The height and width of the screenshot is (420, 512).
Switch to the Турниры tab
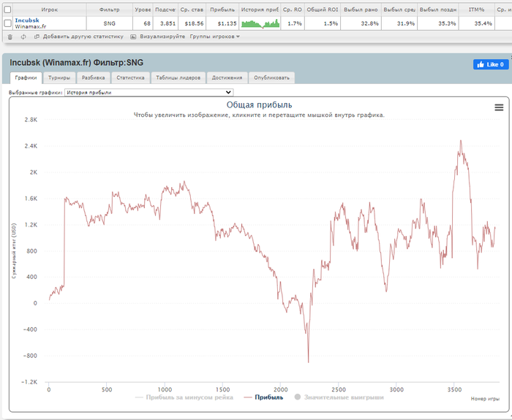59,77
